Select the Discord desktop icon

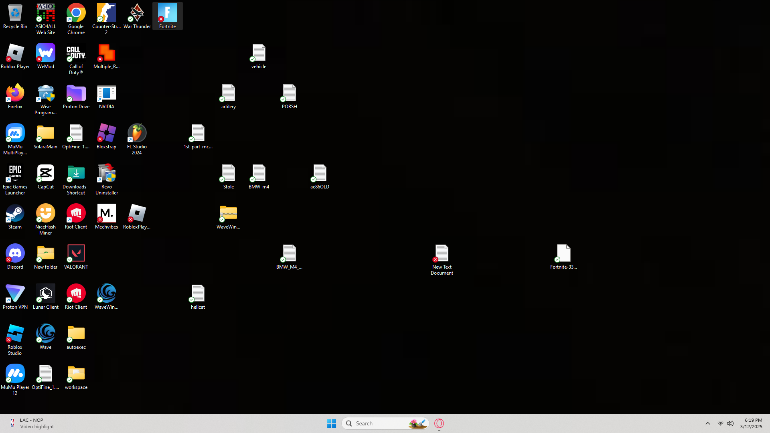pos(15,257)
